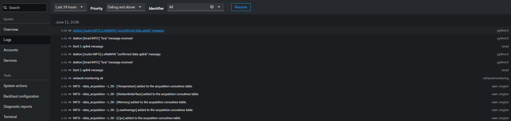Open Diagnostic reports in the sidebar
Viewport: 511px width, 121px height.
coord(25,106)
